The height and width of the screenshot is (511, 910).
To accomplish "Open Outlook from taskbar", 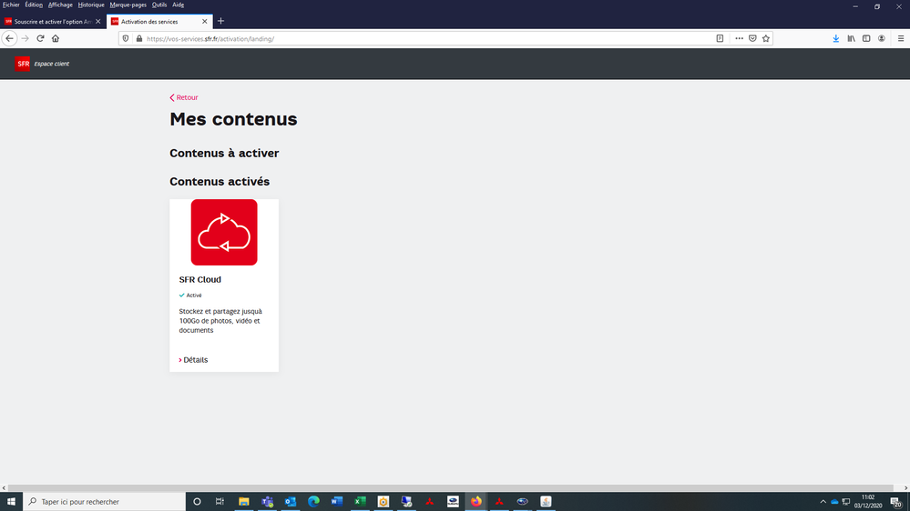I will pos(291,501).
